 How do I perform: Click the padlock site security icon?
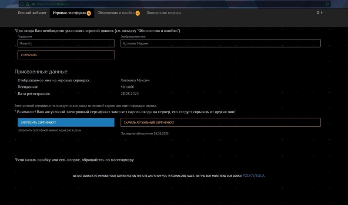27,4
